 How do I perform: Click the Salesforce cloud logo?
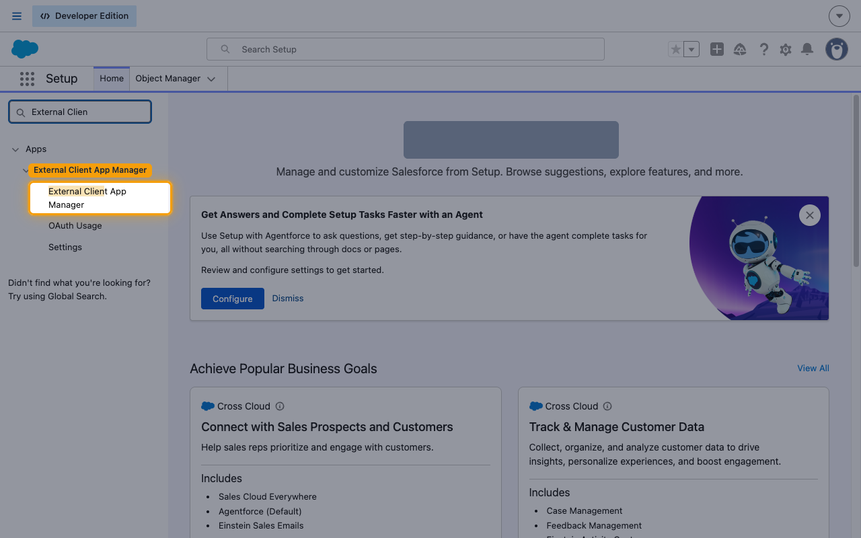tap(25, 49)
